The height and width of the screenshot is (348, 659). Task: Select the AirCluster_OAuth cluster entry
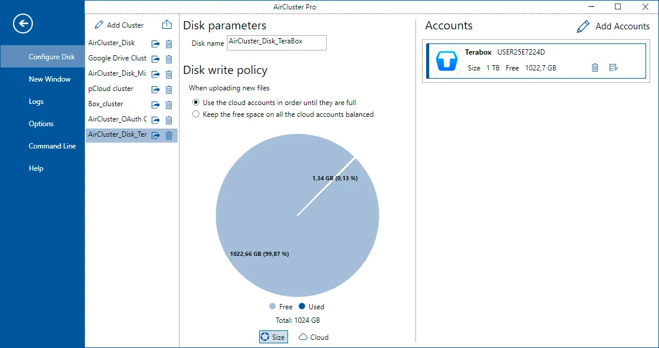[x=117, y=119]
